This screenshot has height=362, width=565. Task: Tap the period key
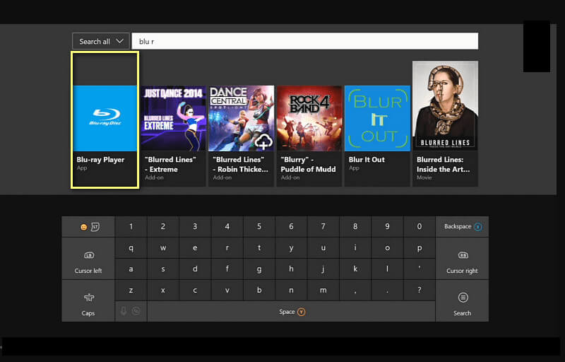pyautogui.click(x=387, y=291)
